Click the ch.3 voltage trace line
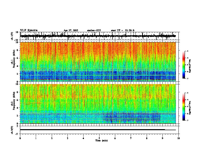 pos(98,130)
